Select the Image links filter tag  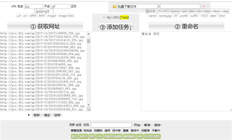66,16
